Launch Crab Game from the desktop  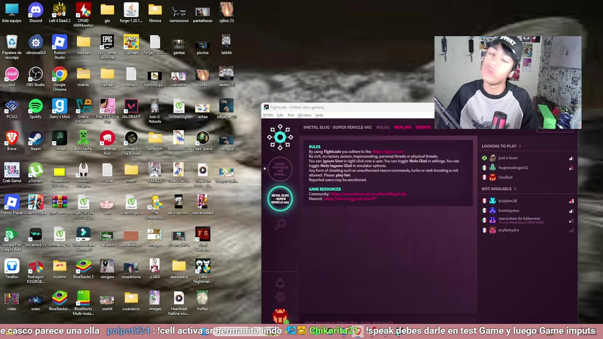coord(12,173)
